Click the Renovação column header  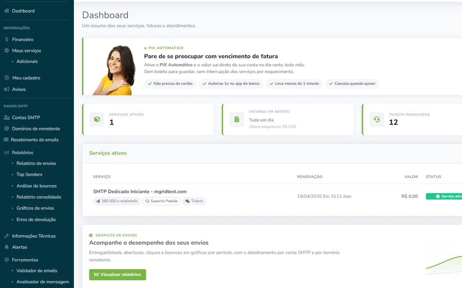tap(310, 177)
